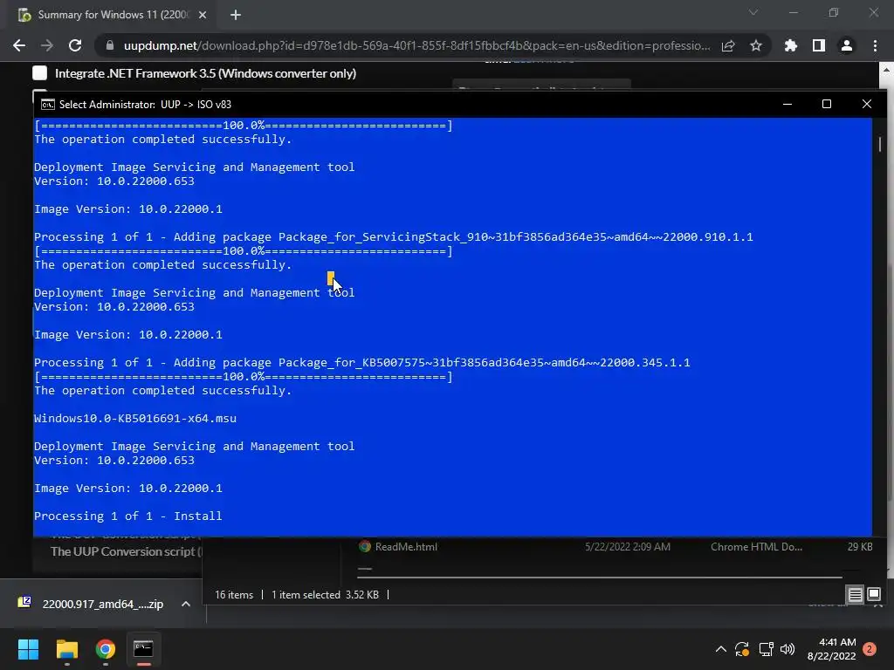Click the Processing 1 of 1 - Install line

pos(127,516)
